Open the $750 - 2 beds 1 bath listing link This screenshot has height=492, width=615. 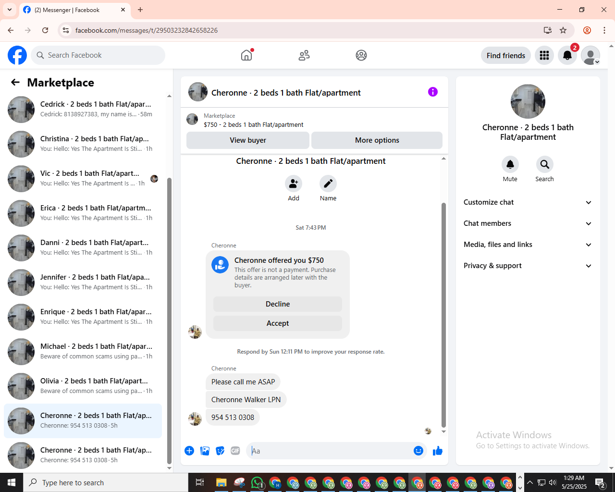point(254,124)
